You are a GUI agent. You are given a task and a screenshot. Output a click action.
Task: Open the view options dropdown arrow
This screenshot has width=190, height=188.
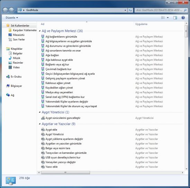click(x=168, y=18)
